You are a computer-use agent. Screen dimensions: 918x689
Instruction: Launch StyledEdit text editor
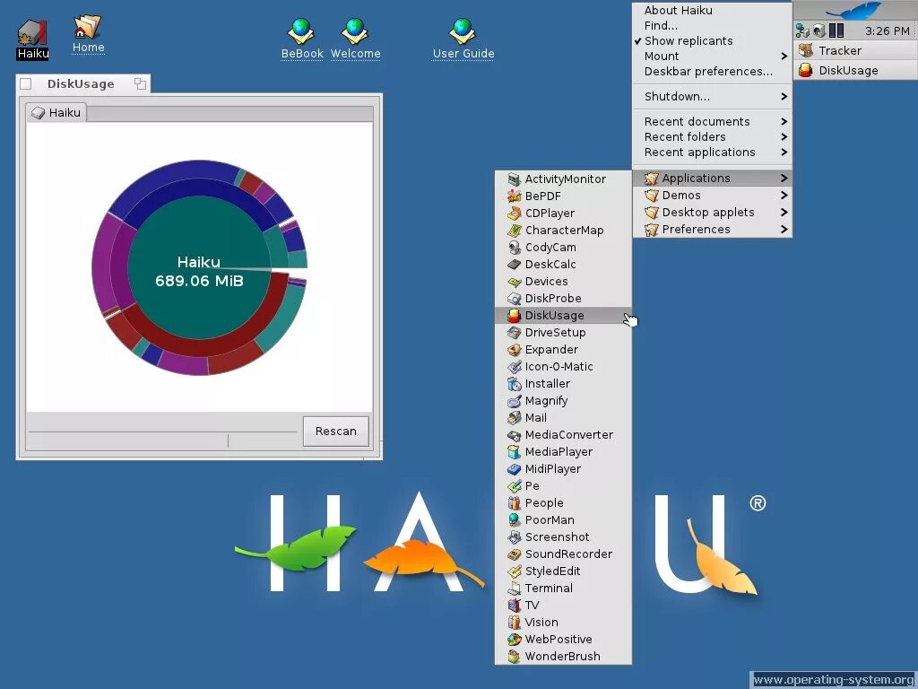(x=563, y=570)
